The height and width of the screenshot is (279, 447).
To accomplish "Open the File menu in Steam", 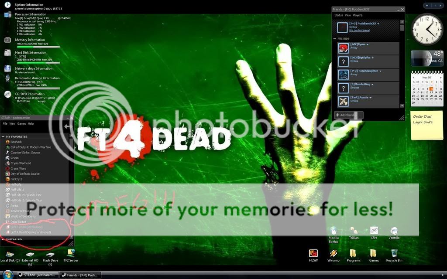I will click(x=5, y=123).
